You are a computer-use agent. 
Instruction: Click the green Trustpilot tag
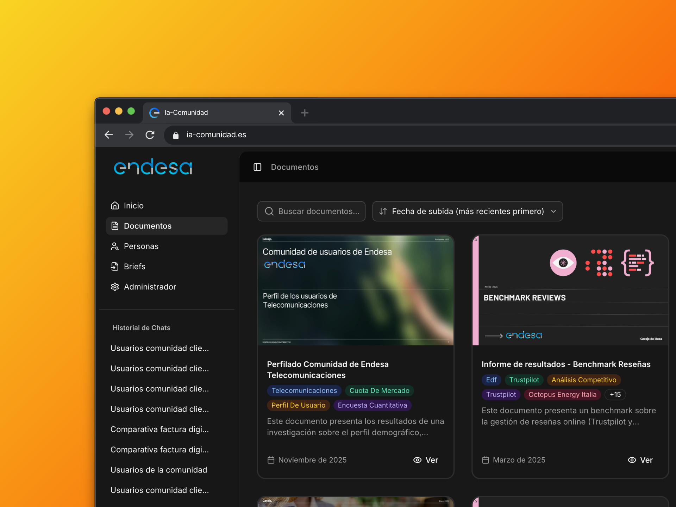524,380
